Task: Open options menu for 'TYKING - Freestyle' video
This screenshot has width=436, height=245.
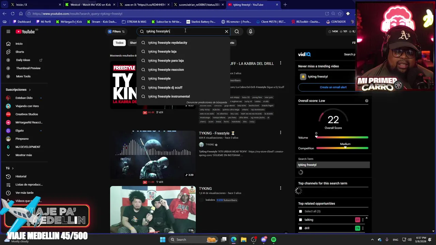Action: click(x=280, y=132)
